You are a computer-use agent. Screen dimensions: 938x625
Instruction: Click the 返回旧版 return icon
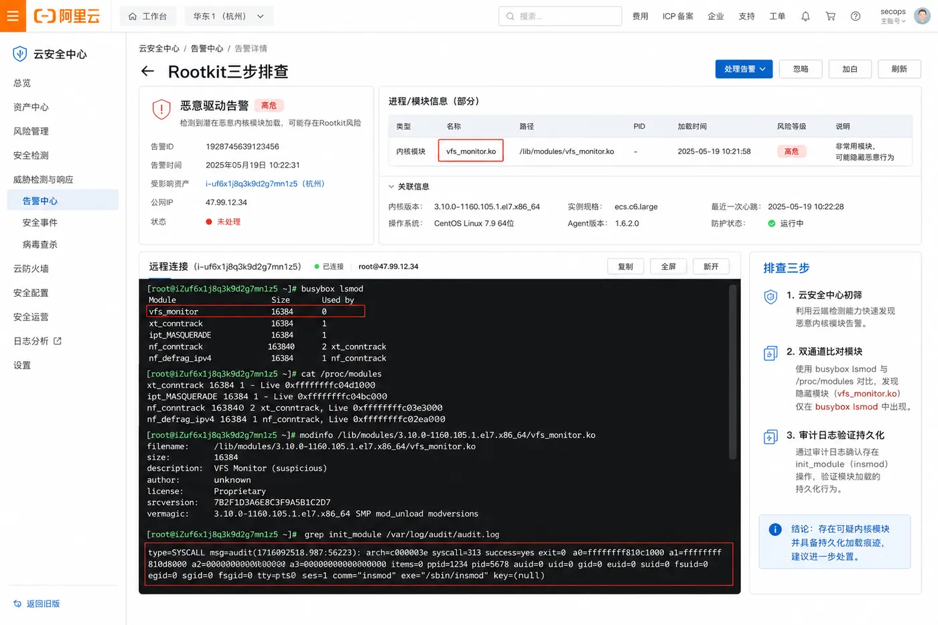(x=17, y=604)
